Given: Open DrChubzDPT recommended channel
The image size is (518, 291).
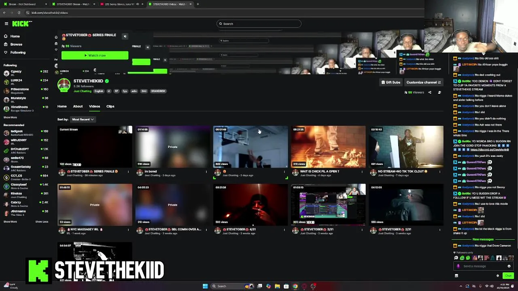Looking at the screenshot, I should [x=26, y=151].
